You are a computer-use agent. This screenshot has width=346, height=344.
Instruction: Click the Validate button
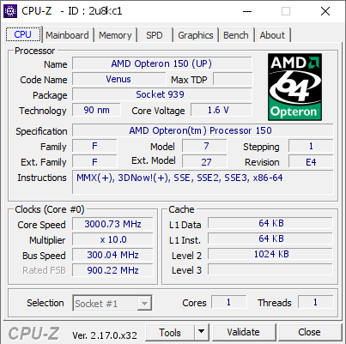click(x=244, y=332)
